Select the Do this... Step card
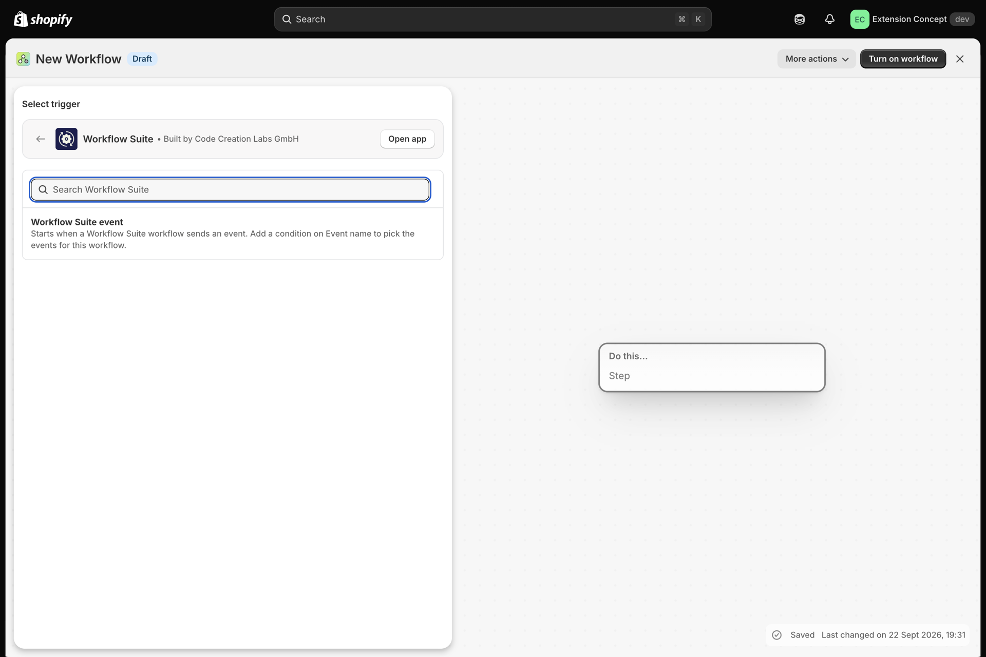This screenshot has height=657, width=986. click(712, 368)
